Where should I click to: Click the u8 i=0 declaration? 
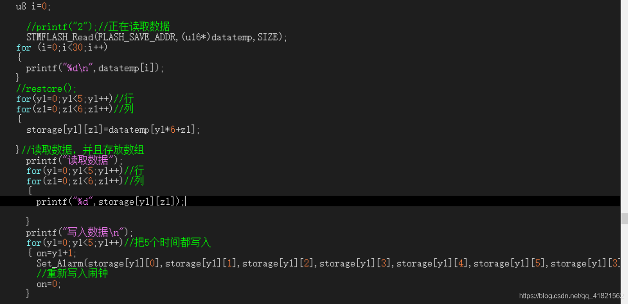(33, 6)
